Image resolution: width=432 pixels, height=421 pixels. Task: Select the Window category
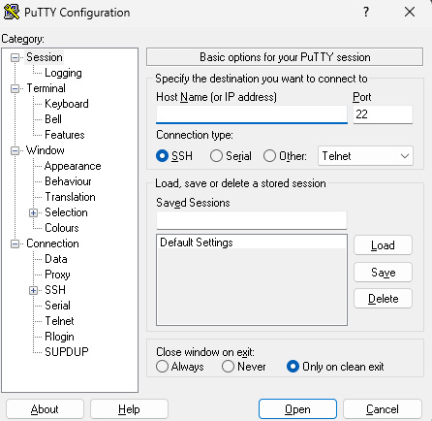pyautogui.click(x=46, y=150)
